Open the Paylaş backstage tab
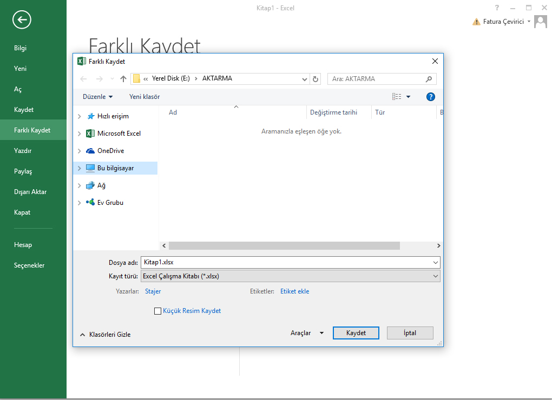Image resolution: width=552 pixels, height=400 pixels. point(23,171)
